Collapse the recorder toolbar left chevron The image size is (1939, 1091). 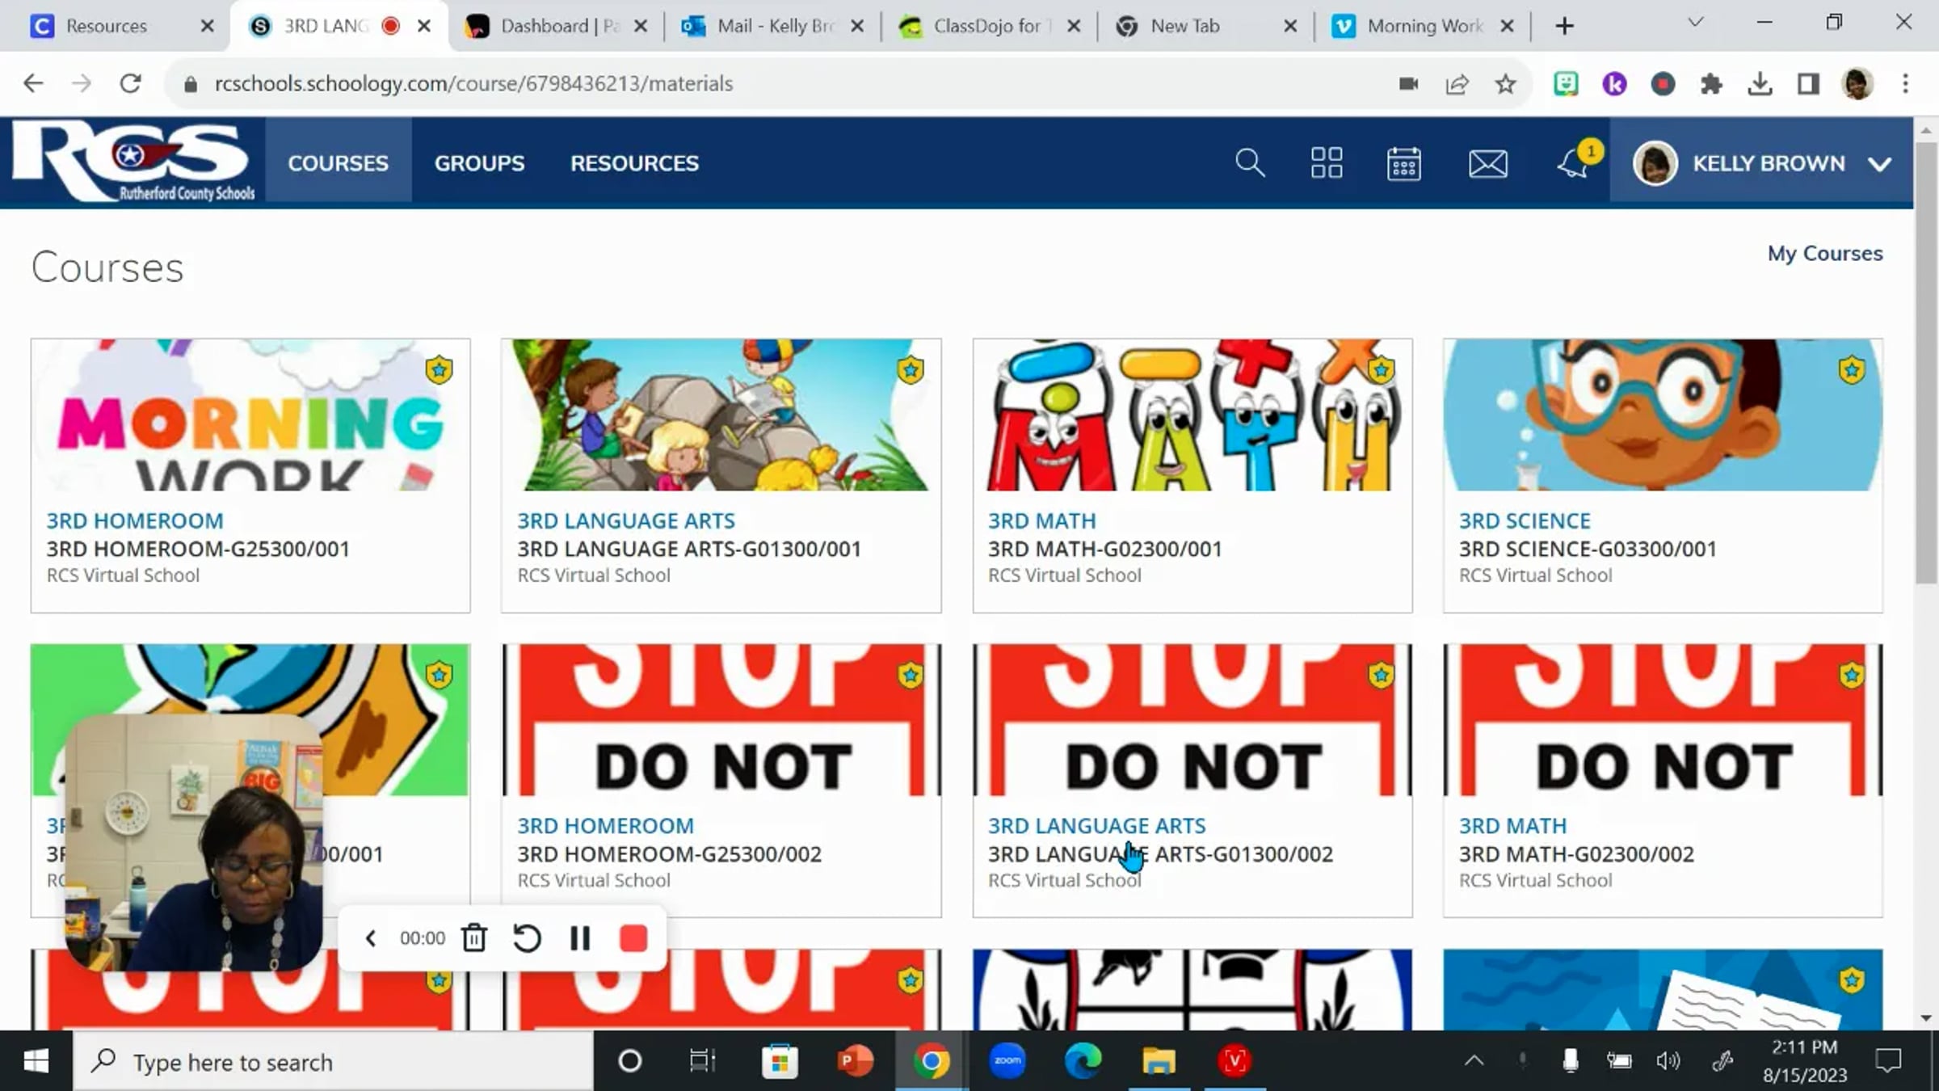pos(371,938)
